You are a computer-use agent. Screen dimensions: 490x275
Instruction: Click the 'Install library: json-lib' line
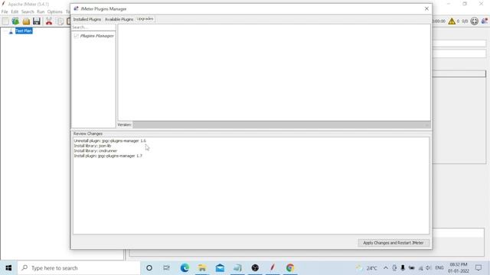(x=93, y=146)
